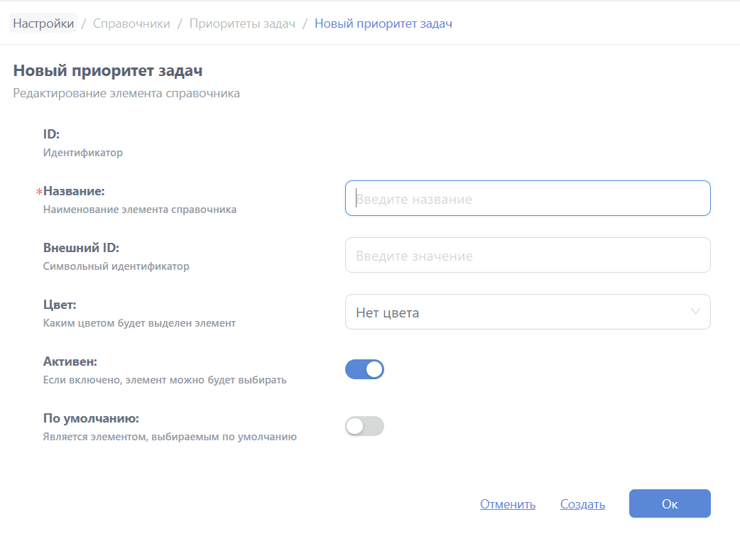
Task: Navigate to Приоритеты задач breadcrumb
Action: pos(241,23)
